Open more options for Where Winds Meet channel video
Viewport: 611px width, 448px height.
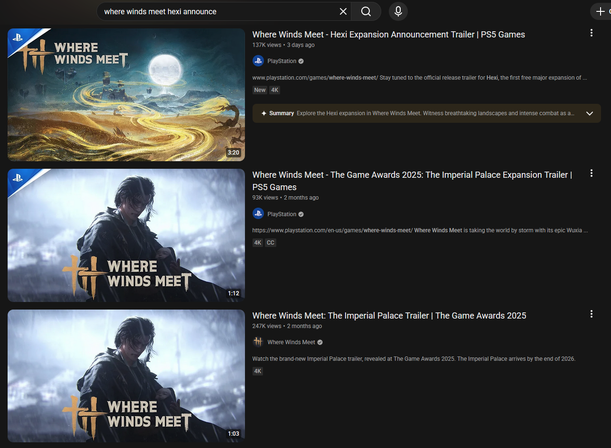pos(592,314)
